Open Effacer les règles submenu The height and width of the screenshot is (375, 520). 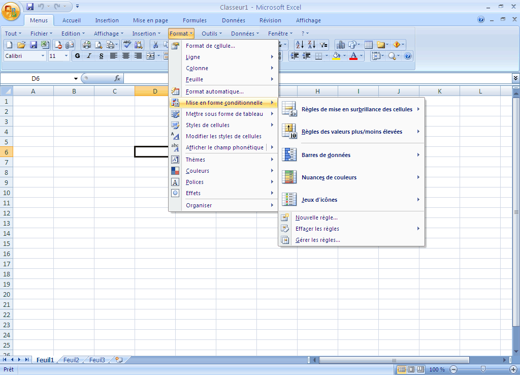coord(351,229)
